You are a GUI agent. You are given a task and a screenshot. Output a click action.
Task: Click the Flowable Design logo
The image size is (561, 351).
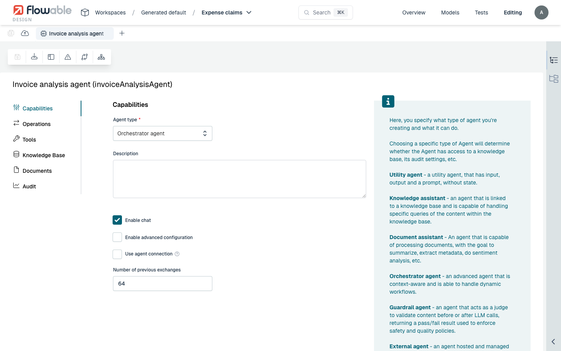pos(42,13)
